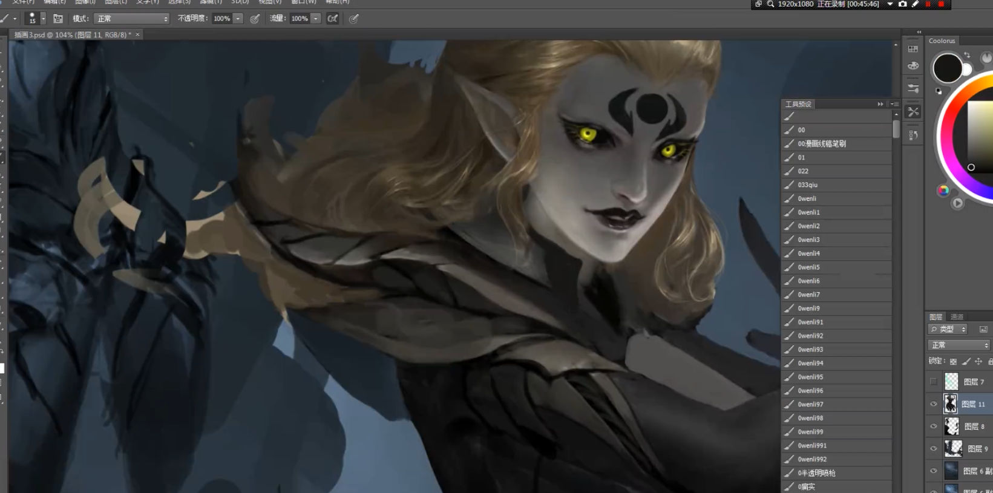The width and height of the screenshot is (993, 493).
Task: Select the 00漫画线稿笔刷 preset
Action: point(837,144)
